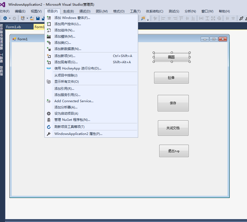The height and width of the screenshot is (222, 247).
Task: Click the Size to Grid icon
Action: point(219,18)
